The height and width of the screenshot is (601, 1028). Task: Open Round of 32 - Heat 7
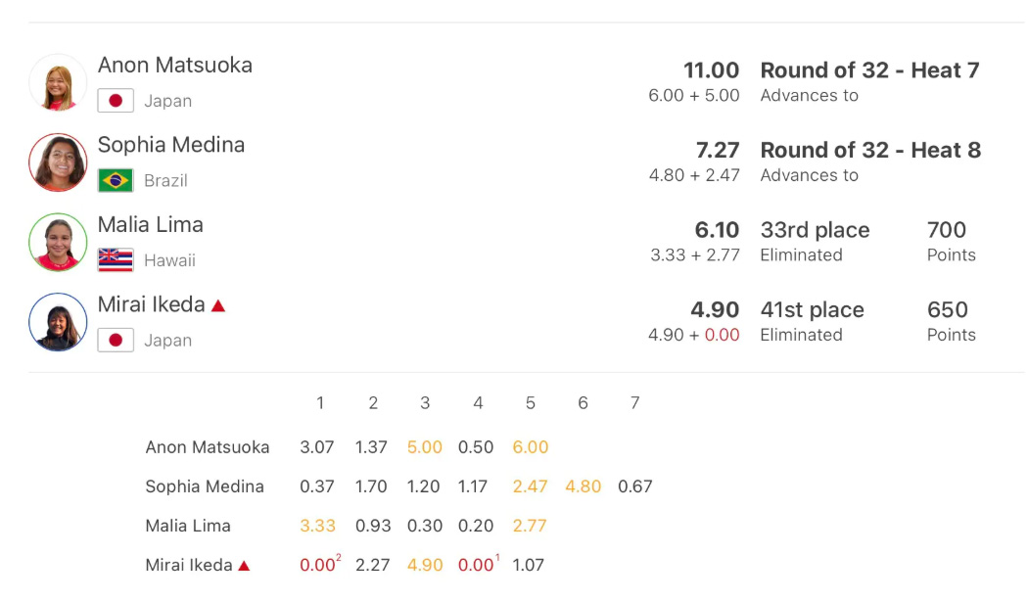coord(869,70)
